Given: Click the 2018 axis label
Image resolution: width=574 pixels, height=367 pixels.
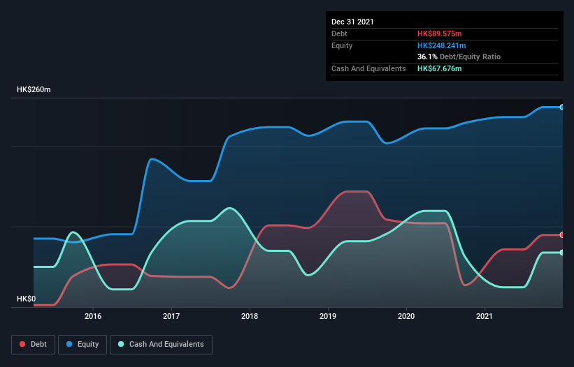Looking at the screenshot, I should click(x=250, y=316).
